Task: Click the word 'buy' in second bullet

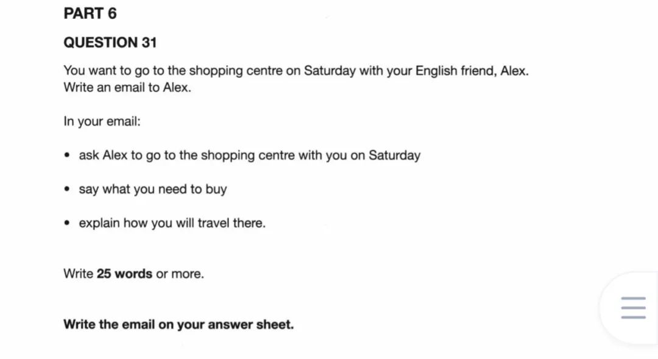Action: coord(216,190)
